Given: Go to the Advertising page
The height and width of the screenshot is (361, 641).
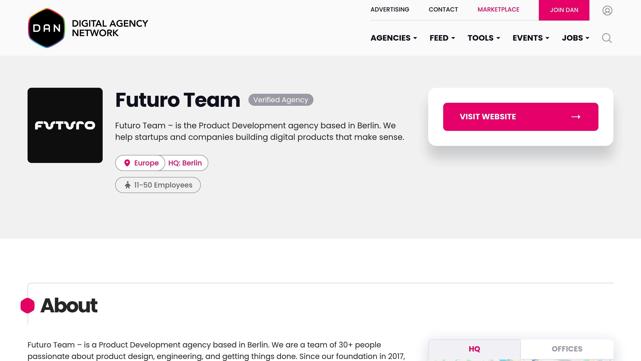Looking at the screenshot, I should pos(390,10).
